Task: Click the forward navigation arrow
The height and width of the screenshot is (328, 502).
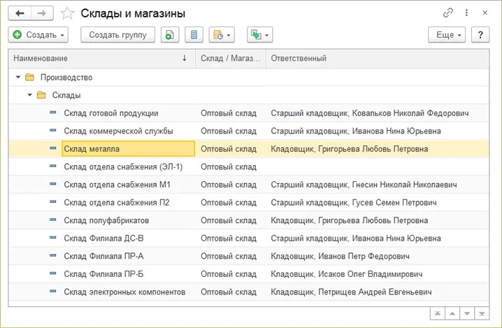Action: (41, 13)
